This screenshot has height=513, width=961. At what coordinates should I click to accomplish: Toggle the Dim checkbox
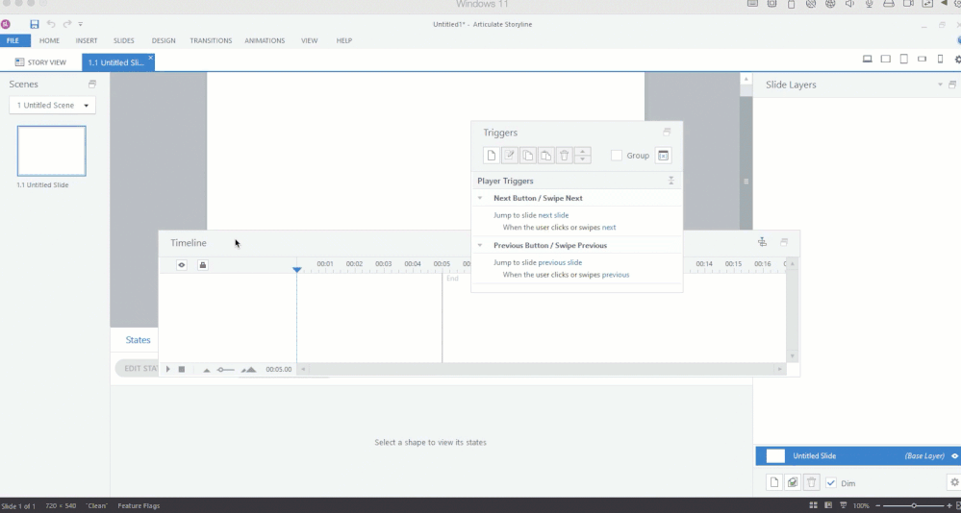click(831, 483)
